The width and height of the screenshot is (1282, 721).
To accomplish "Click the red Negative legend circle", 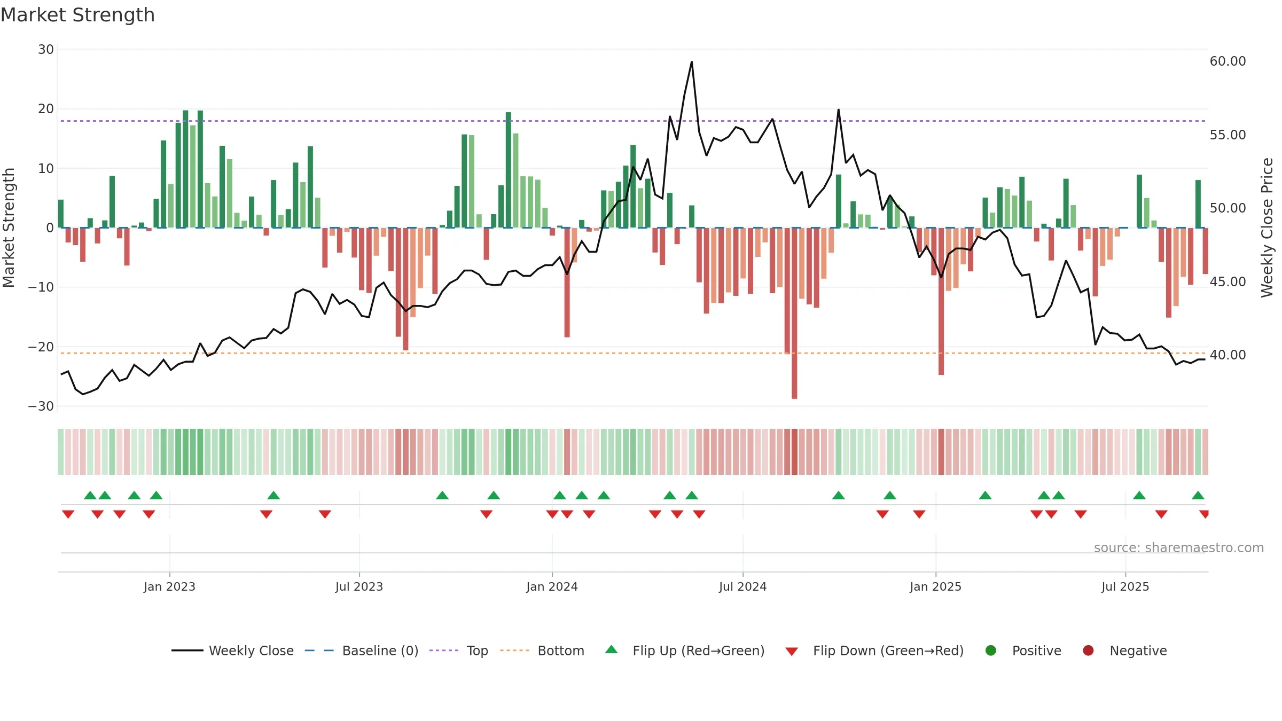I will coord(1088,651).
